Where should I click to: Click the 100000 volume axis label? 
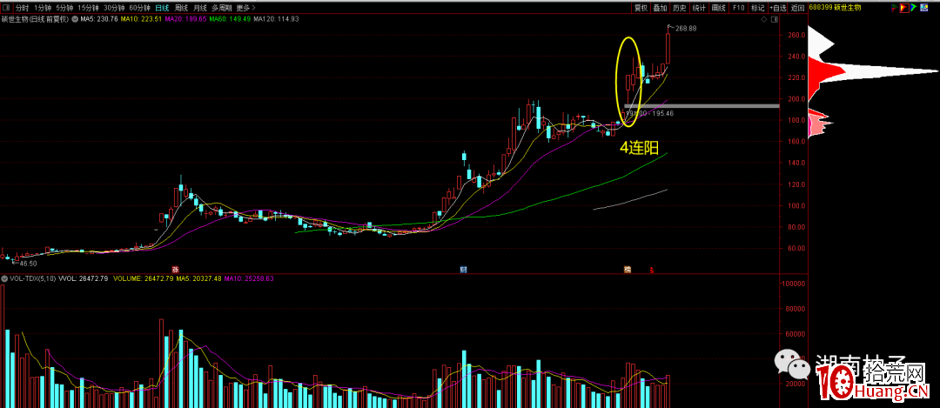point(795,284)
